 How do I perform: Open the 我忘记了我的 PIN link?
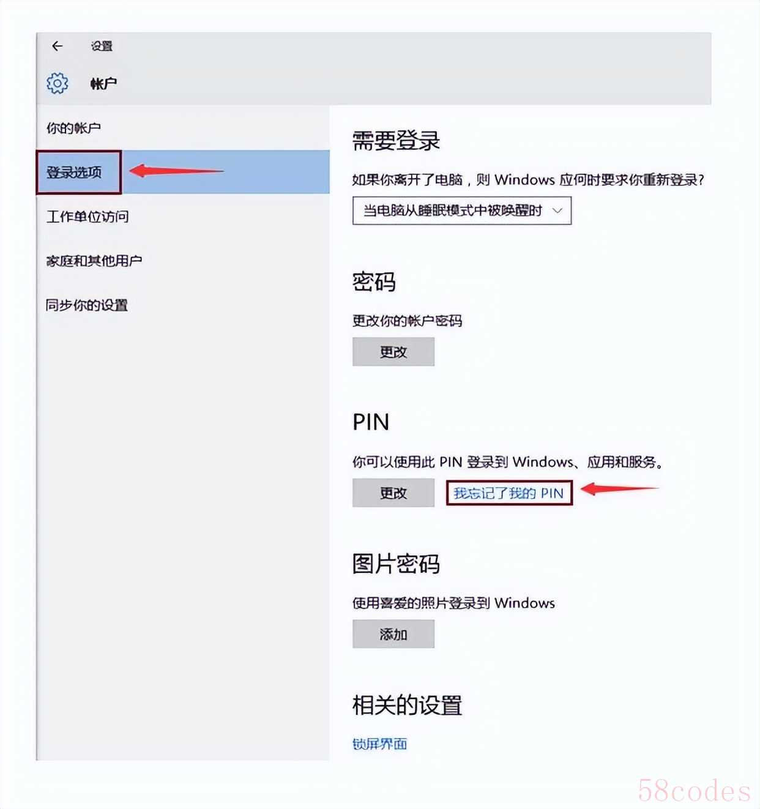point(509,493)
